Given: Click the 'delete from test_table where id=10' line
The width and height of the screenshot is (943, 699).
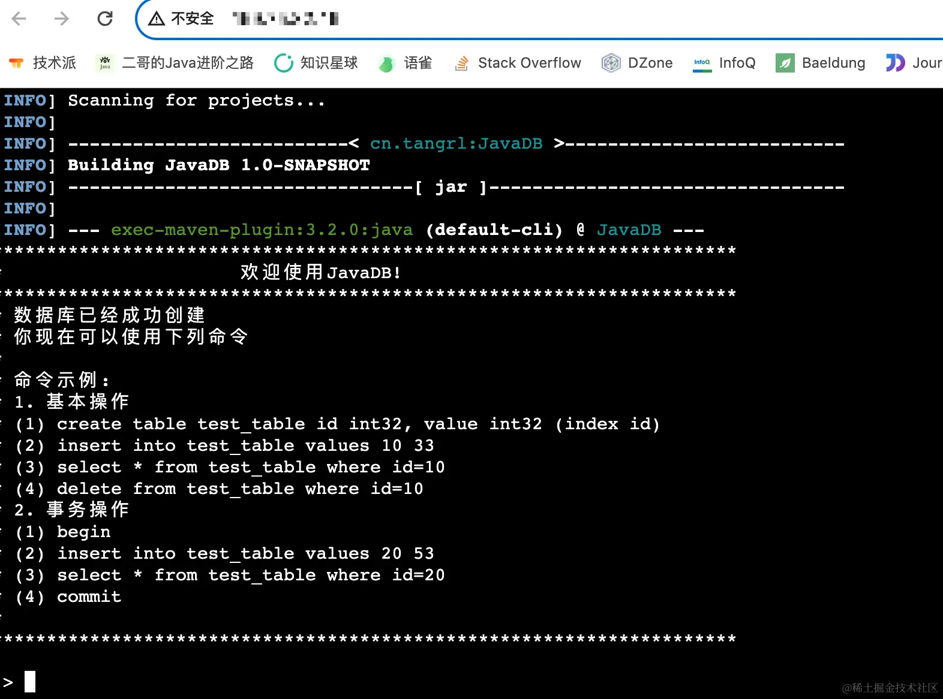Looking at the screenshot, I should coord(219,489).
